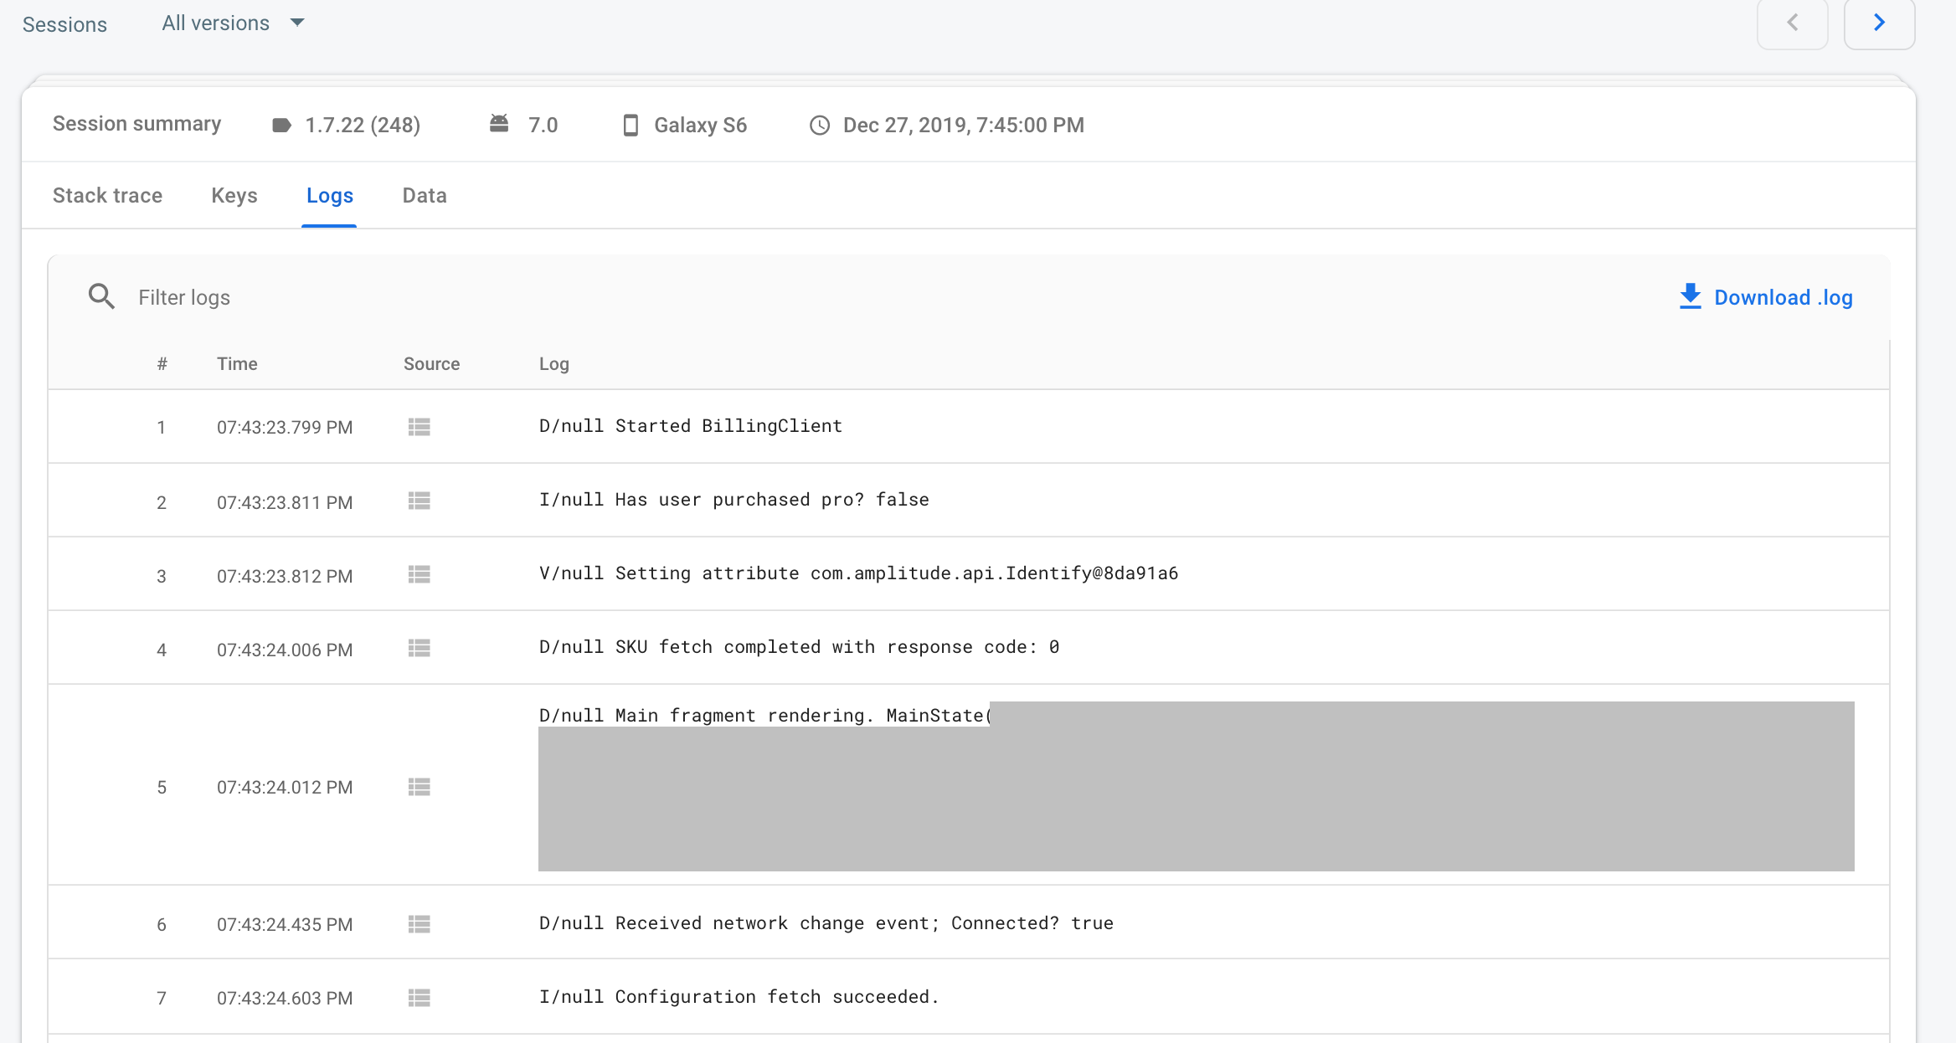Click the Started BillingClient log entry
Image resolution: width=1956 pixels, height=1043 pixels.
(691, 426)
